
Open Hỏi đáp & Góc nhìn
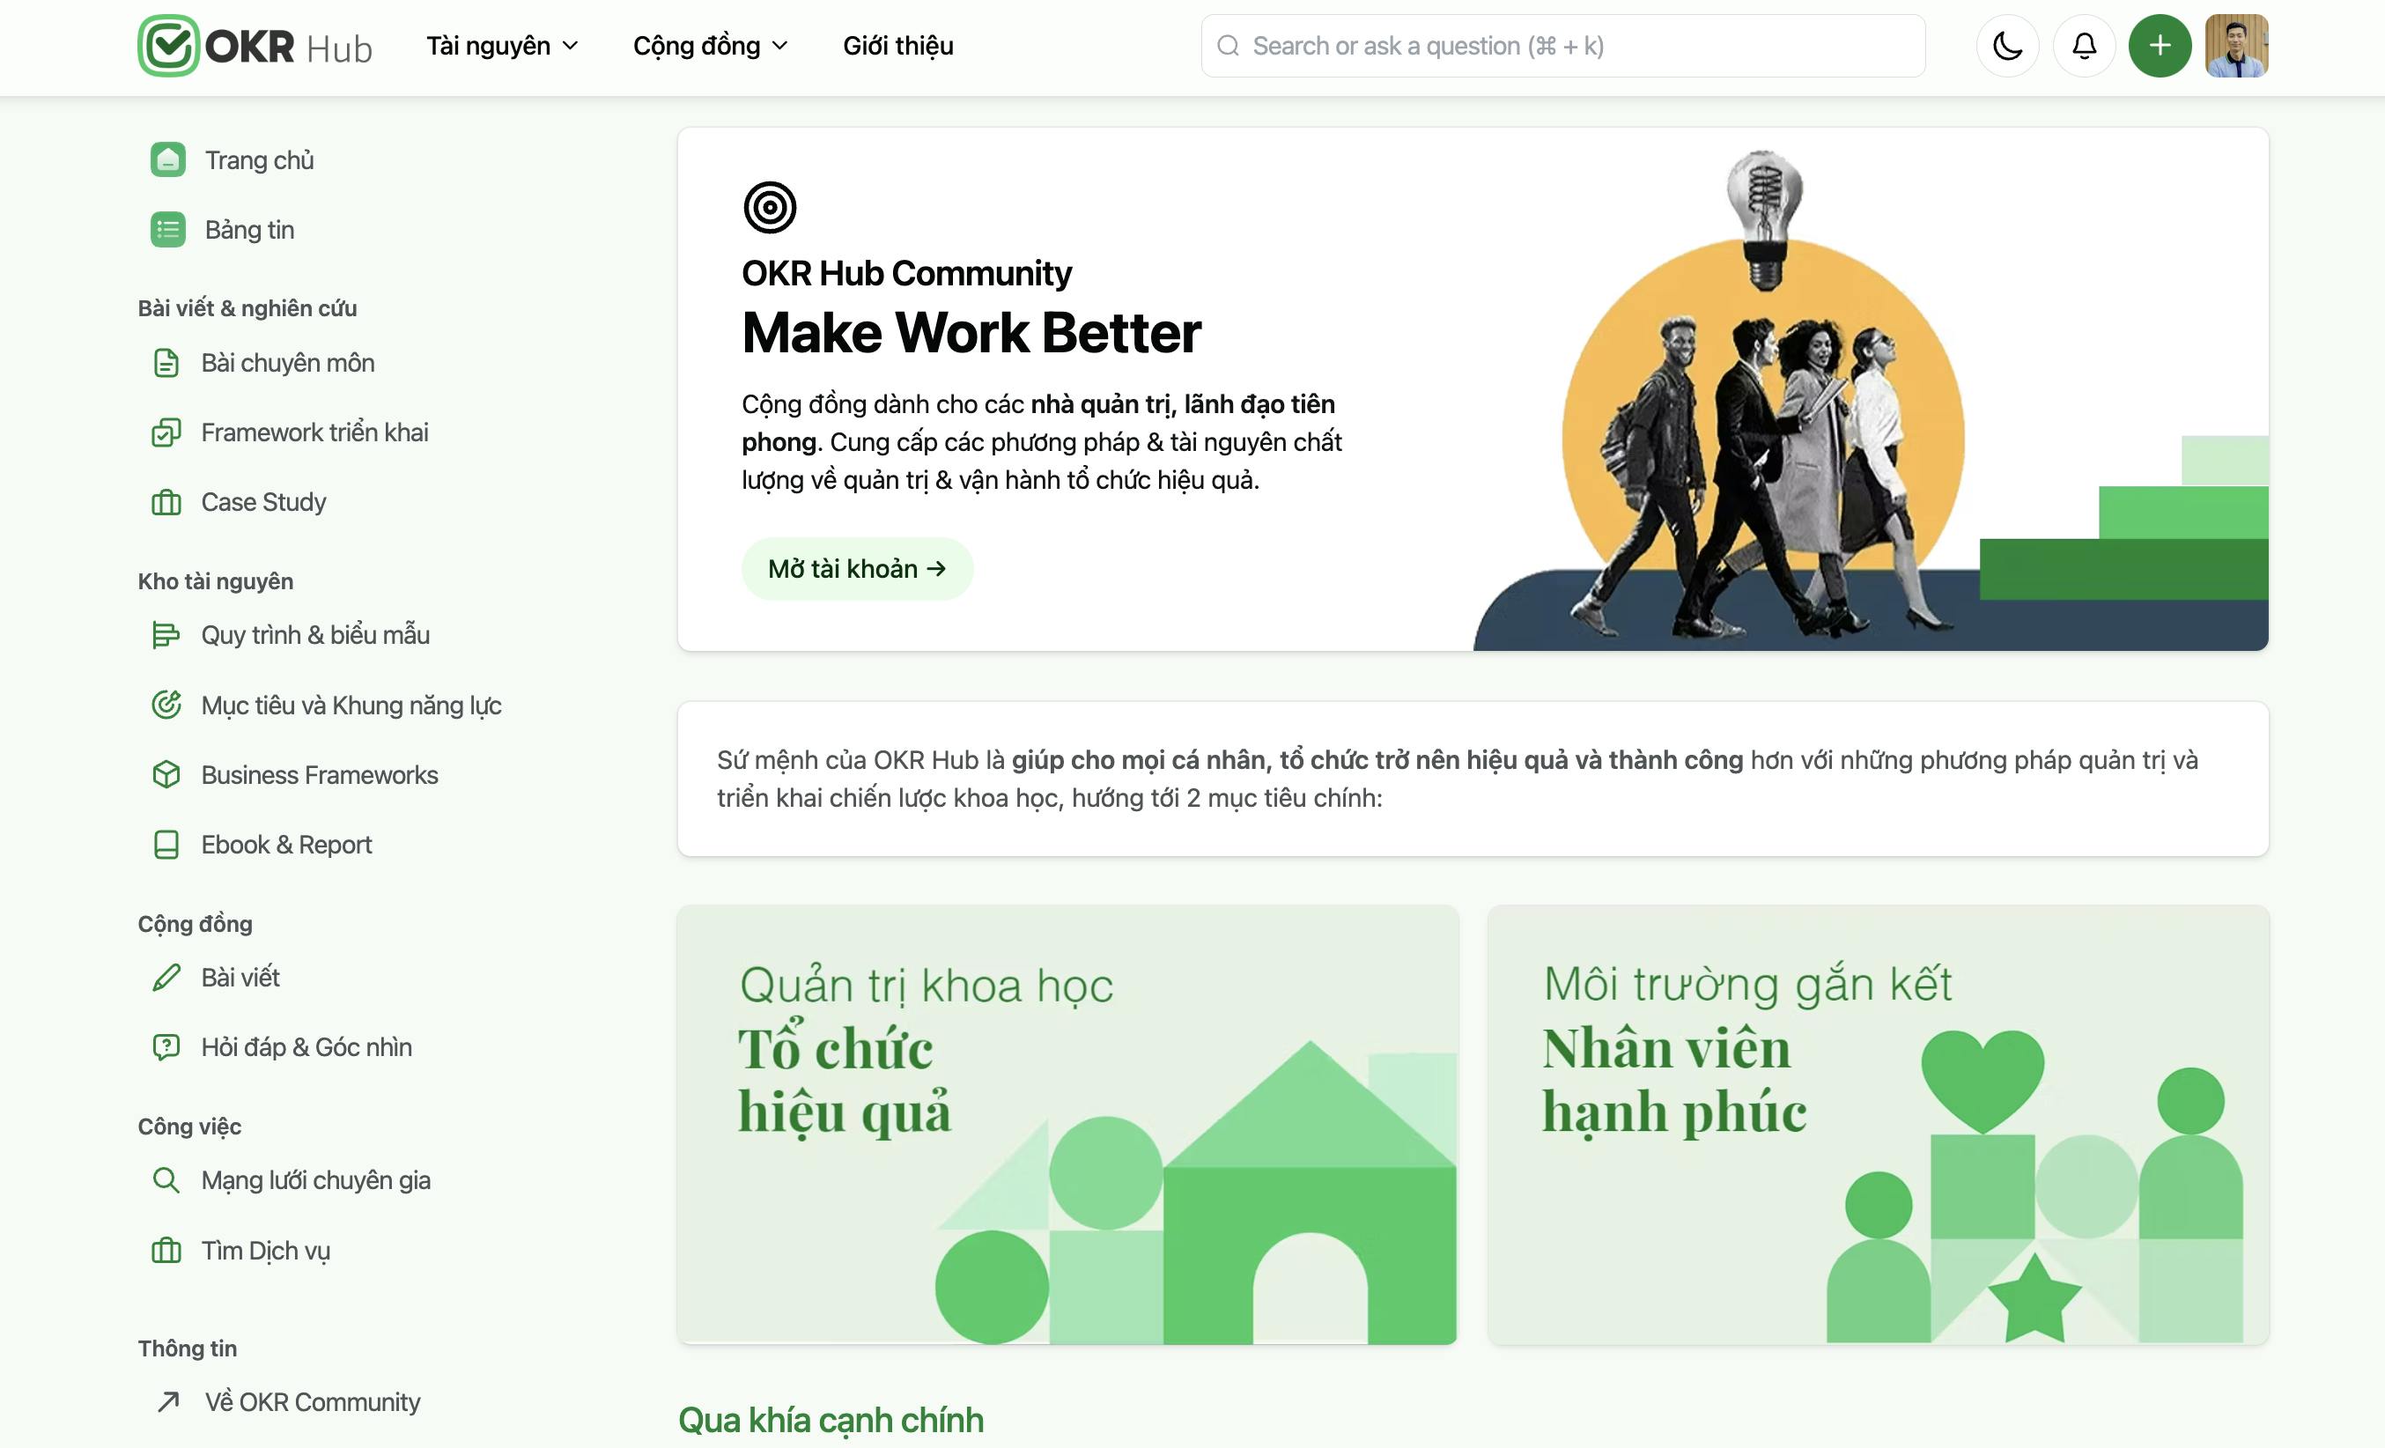[x=282, y=1047]
